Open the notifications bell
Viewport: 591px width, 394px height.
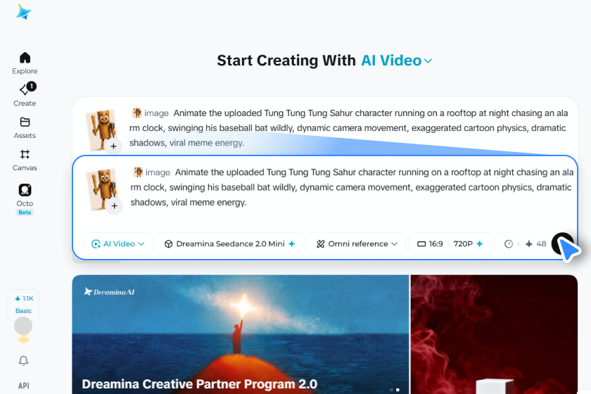tap(23, 361)
